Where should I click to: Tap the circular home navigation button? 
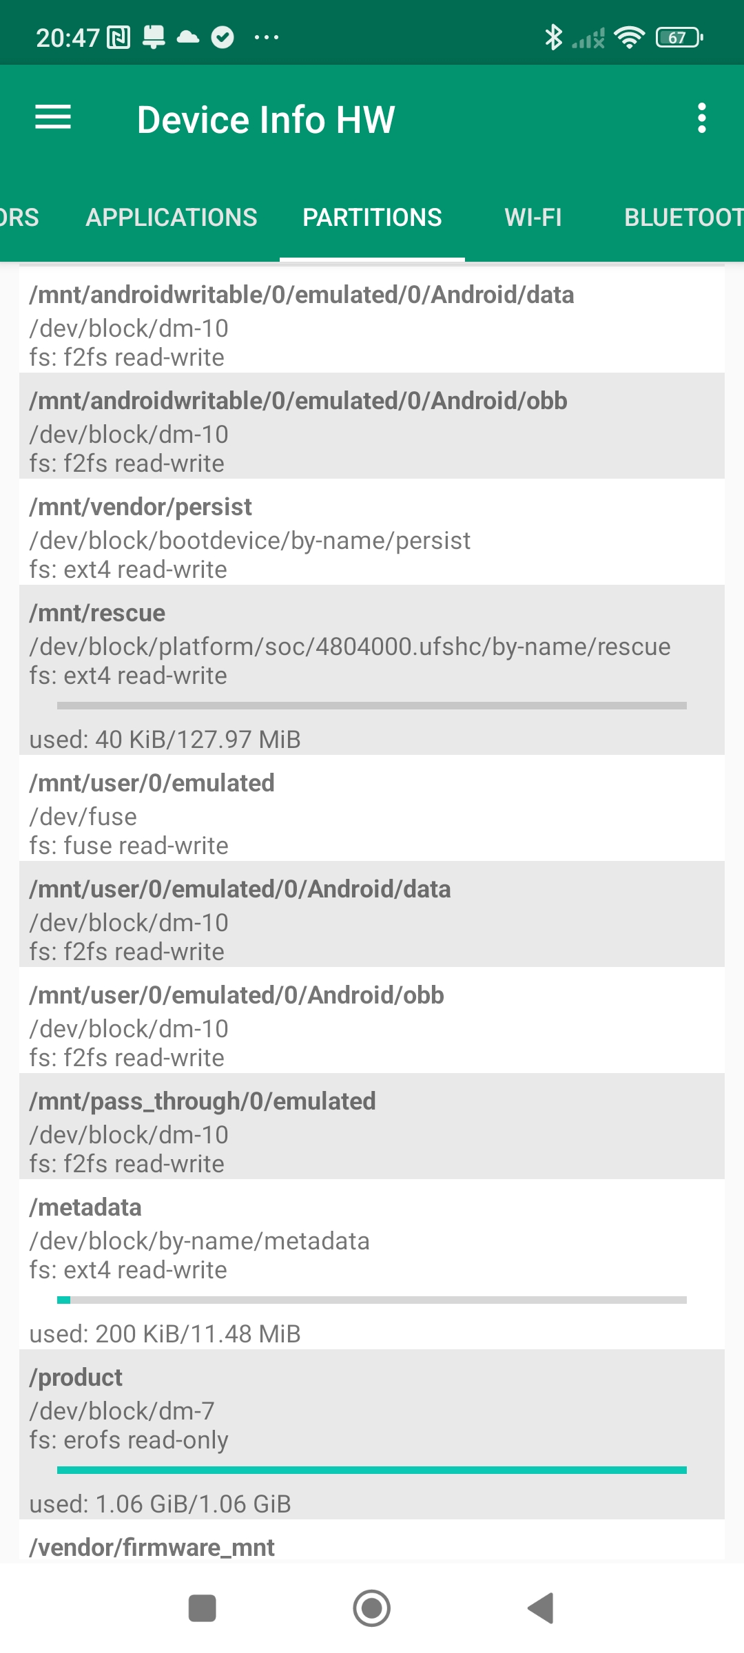coord(372,1608)
